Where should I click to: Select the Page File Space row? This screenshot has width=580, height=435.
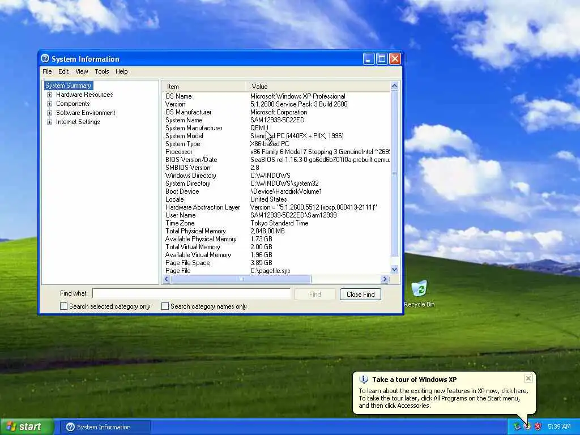[276, 263]
